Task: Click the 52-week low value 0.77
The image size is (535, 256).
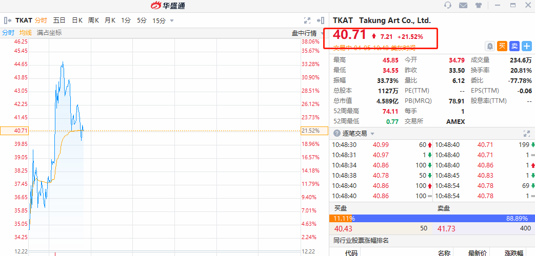Action: click(392, 121)
